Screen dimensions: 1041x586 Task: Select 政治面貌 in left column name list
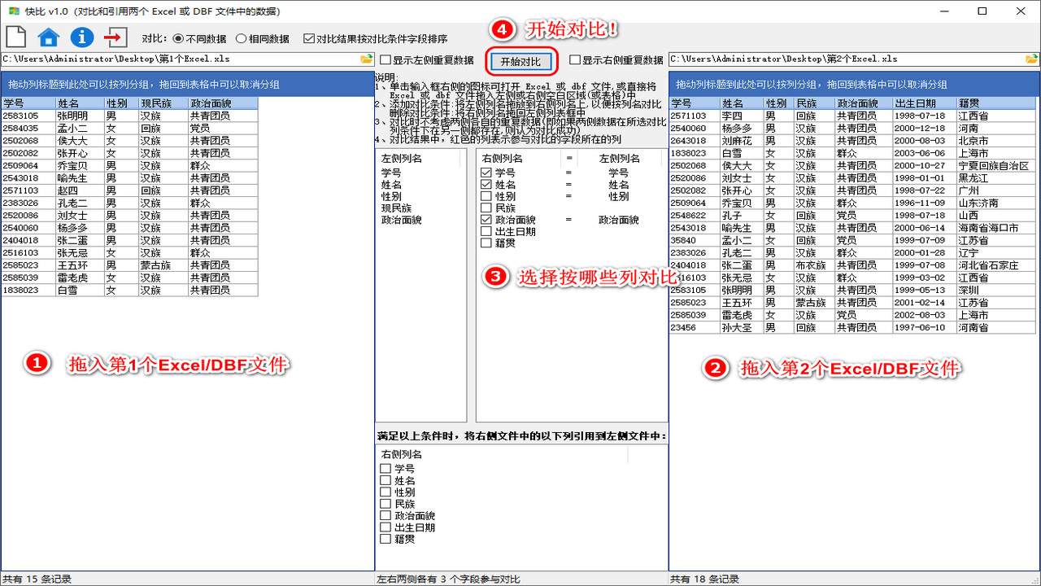(402, 220)
